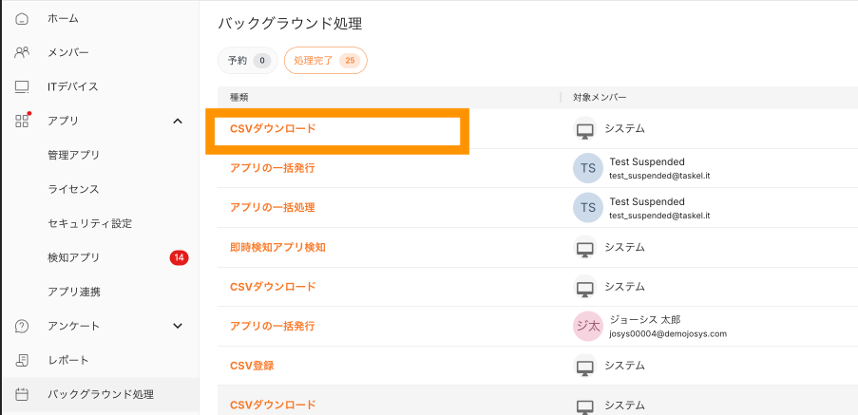Select the 処理完了 tab

click(325, 61)
